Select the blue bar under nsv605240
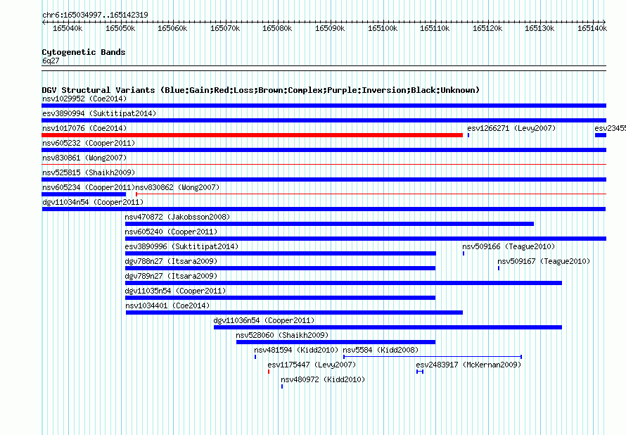 pyautogui.click(x=366, y=239)
